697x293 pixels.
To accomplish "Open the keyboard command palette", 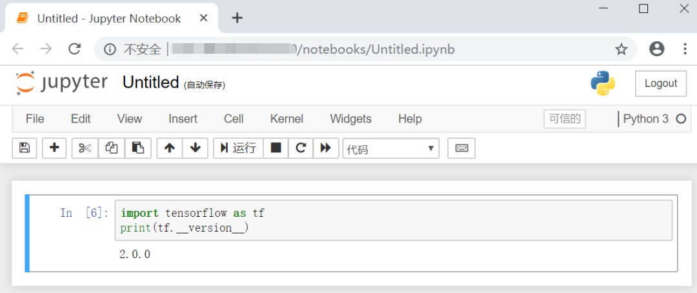I will 461,148.
